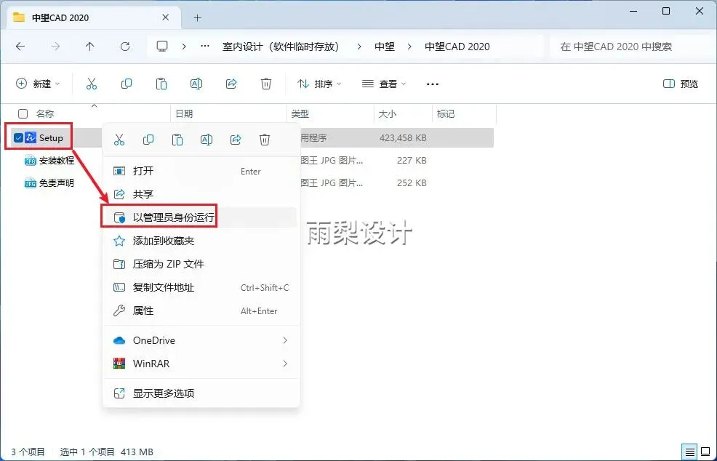Image resolution: width=717 pixels, height=461 pixels.
Task: Switch to large icons view in status bar
Action: (705, 452)
